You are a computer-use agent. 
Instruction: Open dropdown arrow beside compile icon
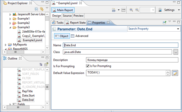point(119,10)
